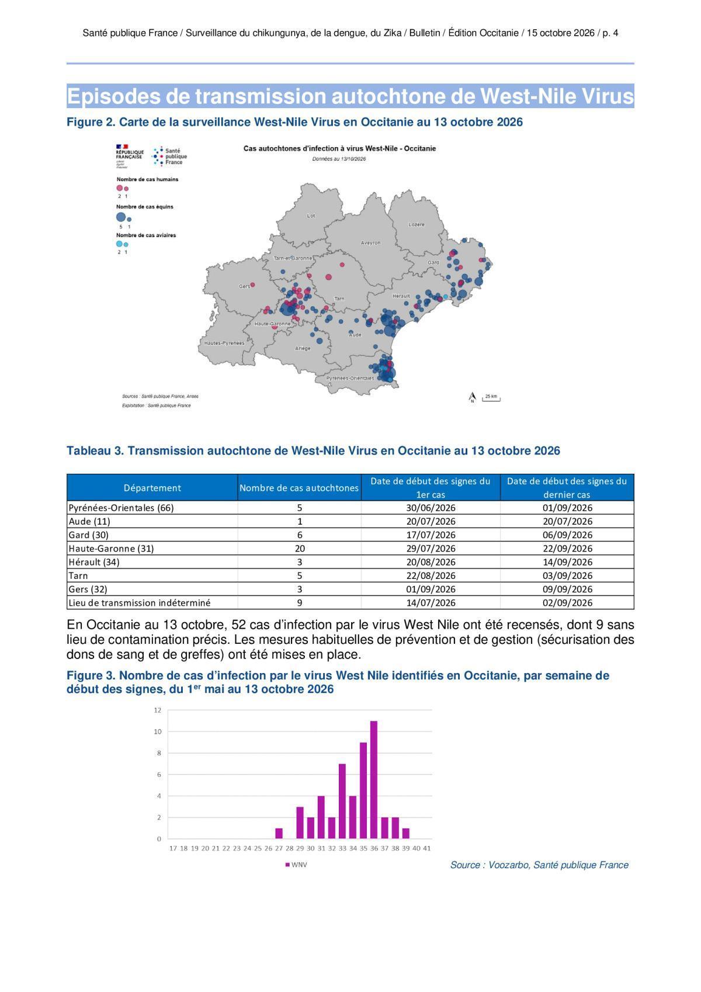Click the République Française logo on the map
The height and width of the screenshot is (992, 701).
[x=129, y=155]
